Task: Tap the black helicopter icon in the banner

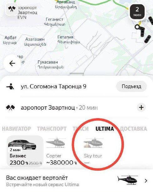Action: click(x=127, y=180)
